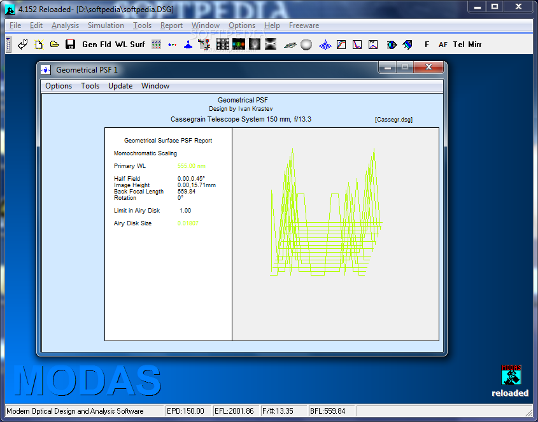Click the return arrow toolbar icon

(23, 45)
